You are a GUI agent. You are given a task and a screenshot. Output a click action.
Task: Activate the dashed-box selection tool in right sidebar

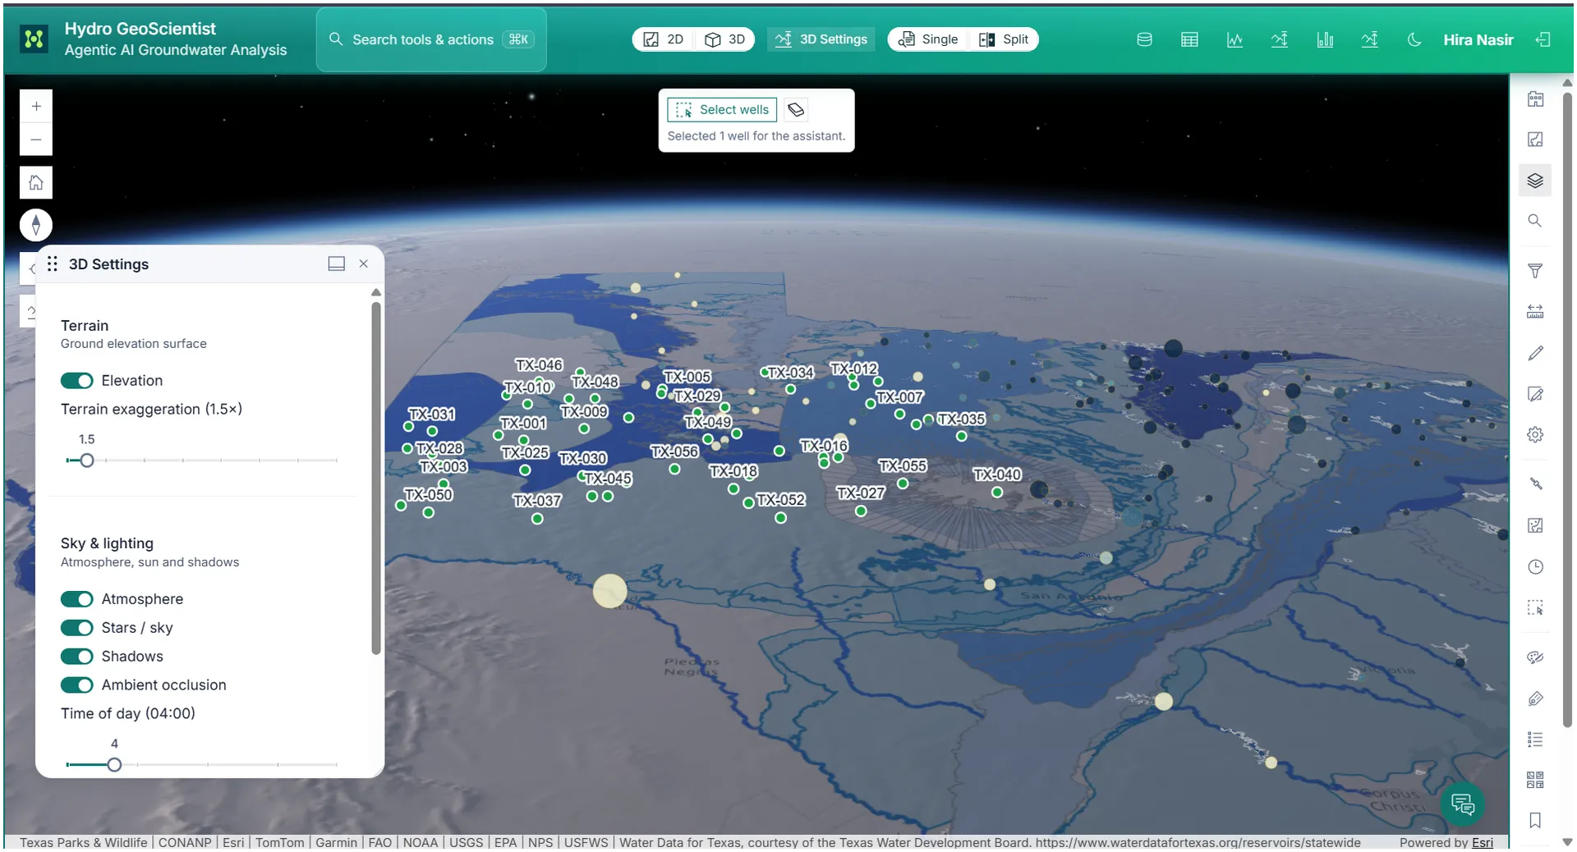[1535, 608]
